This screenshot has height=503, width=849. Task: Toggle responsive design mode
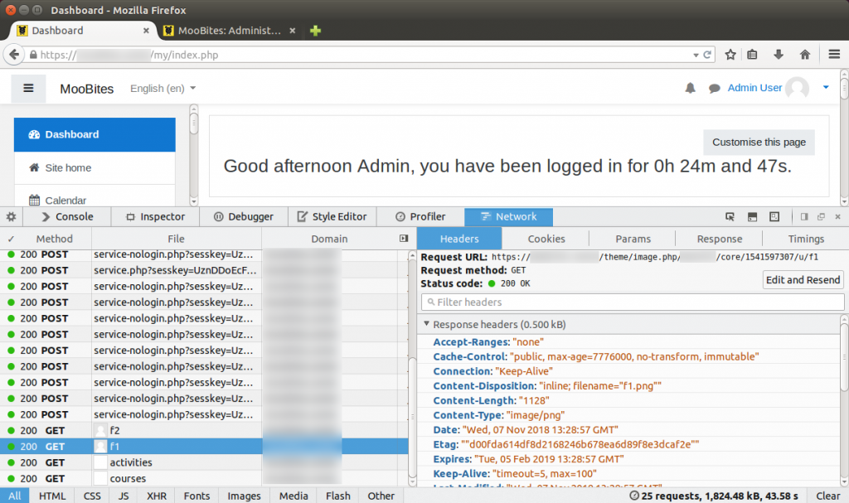coord(774,217)
